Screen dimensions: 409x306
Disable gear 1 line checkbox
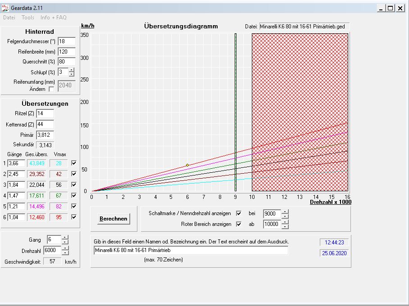[74, 163]
